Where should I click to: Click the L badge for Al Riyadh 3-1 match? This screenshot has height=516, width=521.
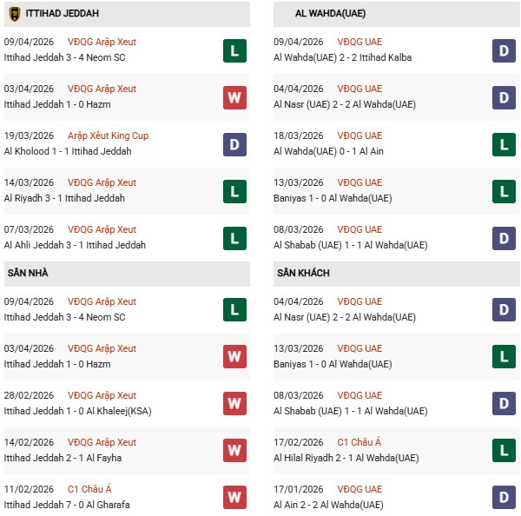click(234, 191)
